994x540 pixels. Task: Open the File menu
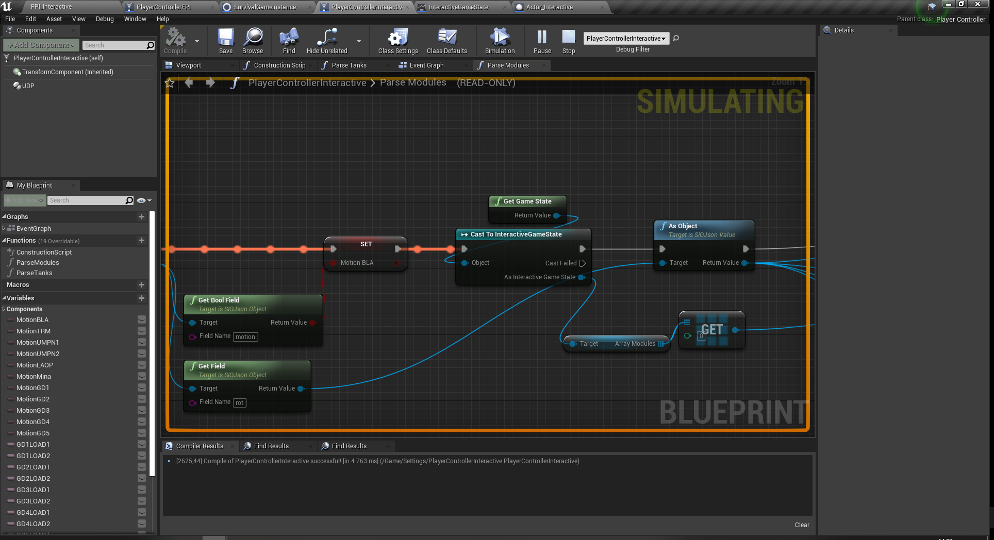10,19
